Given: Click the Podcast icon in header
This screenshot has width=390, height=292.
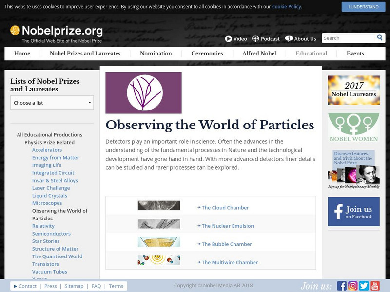Looking at the screenshot, I should (x=256, y=39).
